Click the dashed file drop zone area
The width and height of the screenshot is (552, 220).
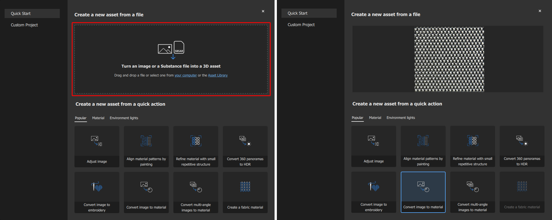pyautogui.click(x=171, y=86)
